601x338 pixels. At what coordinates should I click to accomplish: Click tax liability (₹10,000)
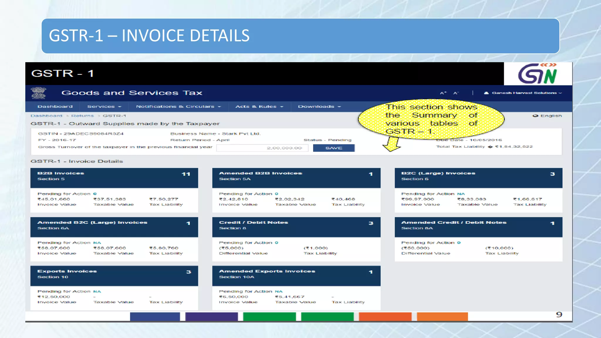click(499, 248)
